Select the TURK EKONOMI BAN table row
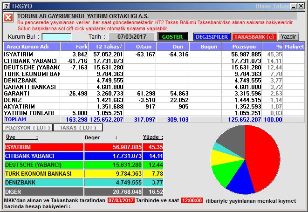Viewport: 308px width, 212px height. click(154, 74)
